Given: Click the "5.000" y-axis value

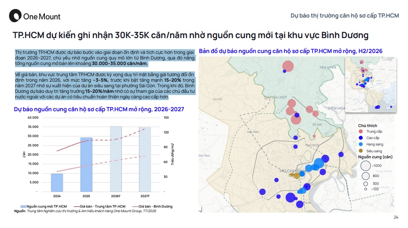Looking at the screenshot, I should pyautogui.click(x=34, y=182).
